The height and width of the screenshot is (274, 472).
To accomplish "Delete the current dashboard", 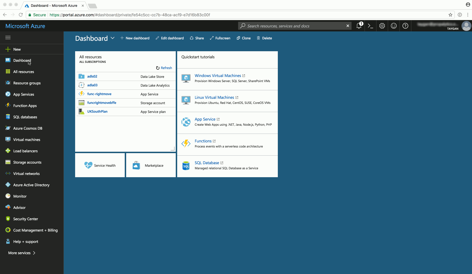I will pyautogui.click(x=264, y=38).
